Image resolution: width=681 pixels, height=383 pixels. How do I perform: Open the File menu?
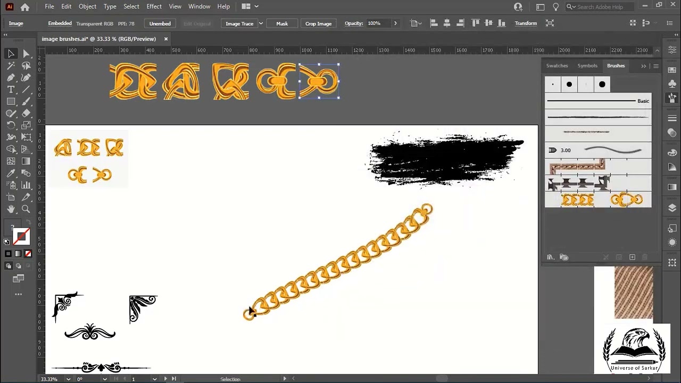[x=49, y=6]
